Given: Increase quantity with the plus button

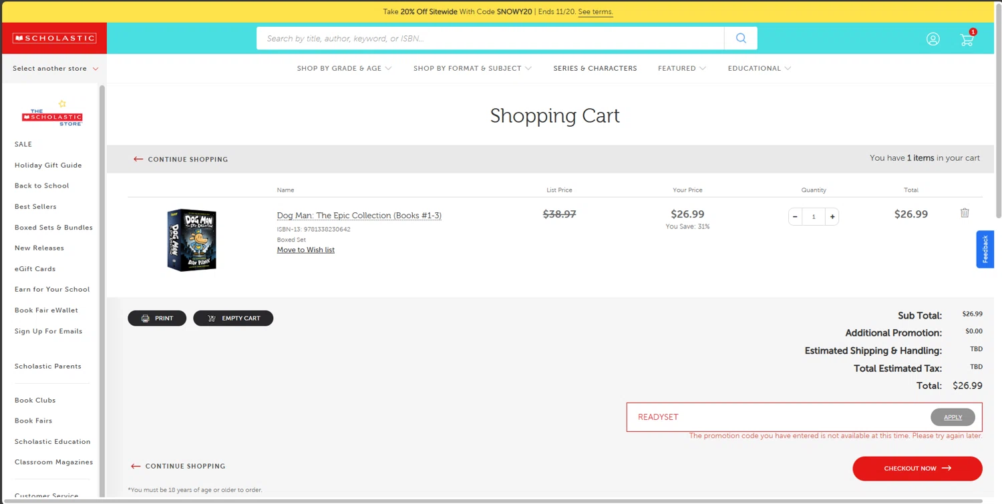Looking at the screenshot, I should coord(832,216).
